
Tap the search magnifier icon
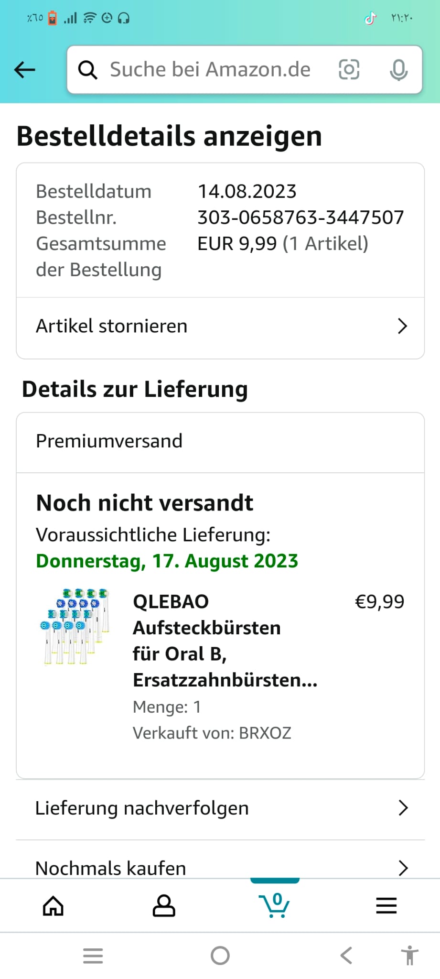tap(88, 70)
